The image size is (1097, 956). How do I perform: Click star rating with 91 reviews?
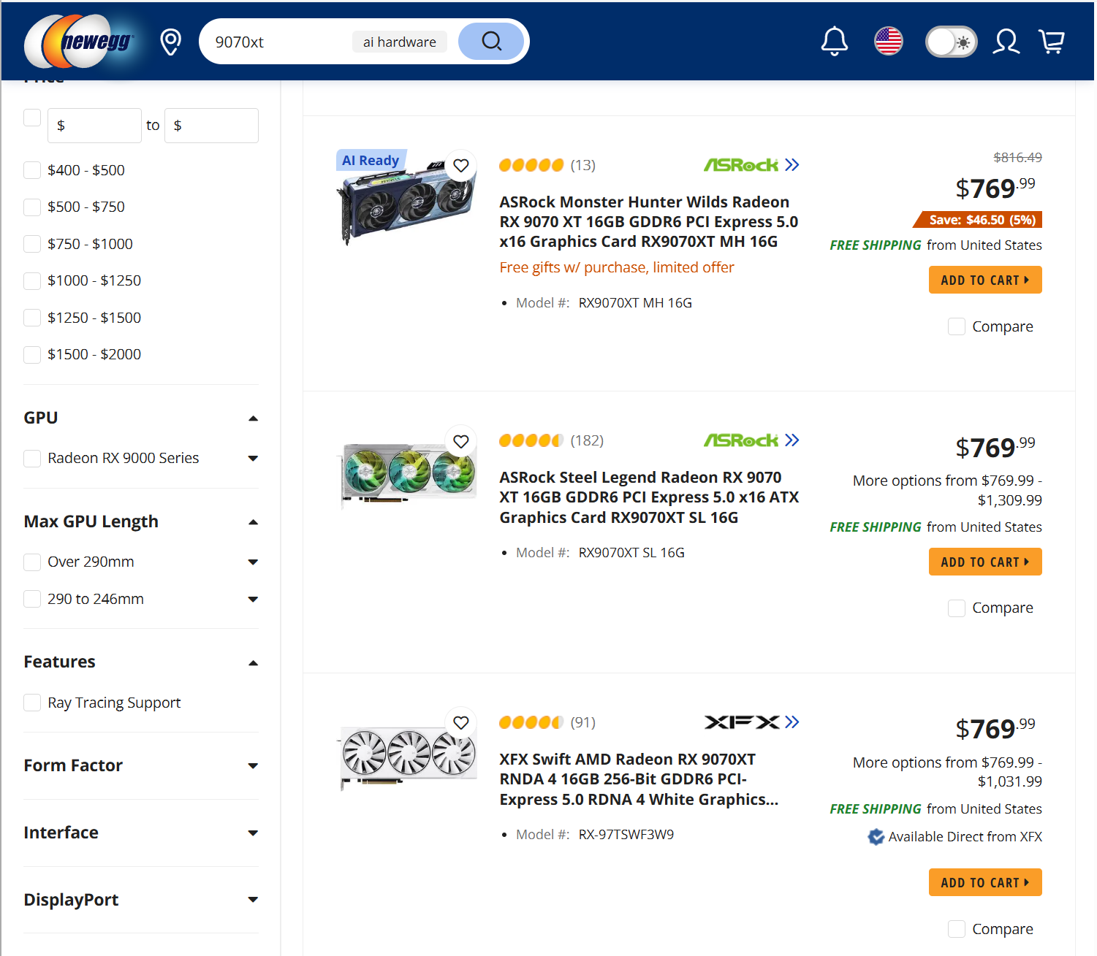531,722
